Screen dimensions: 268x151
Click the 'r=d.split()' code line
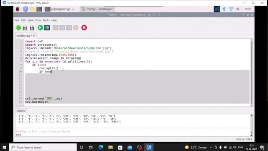pos(49,68)
